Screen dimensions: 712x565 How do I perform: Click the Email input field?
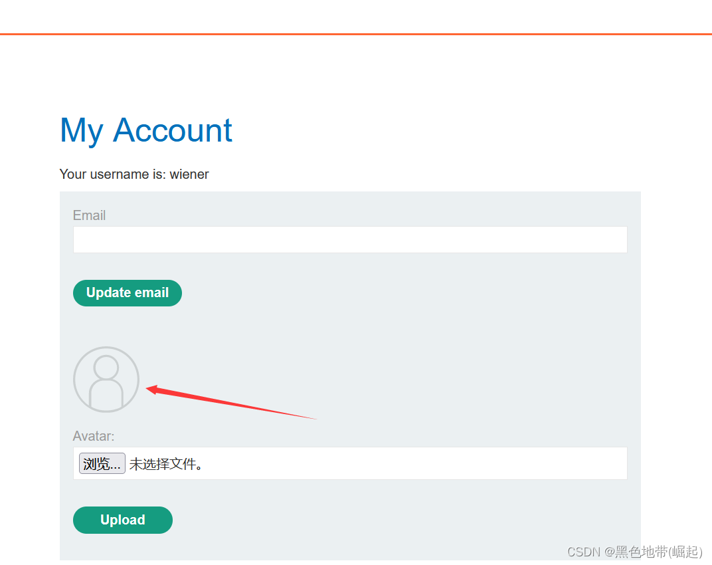coord(350,239)
